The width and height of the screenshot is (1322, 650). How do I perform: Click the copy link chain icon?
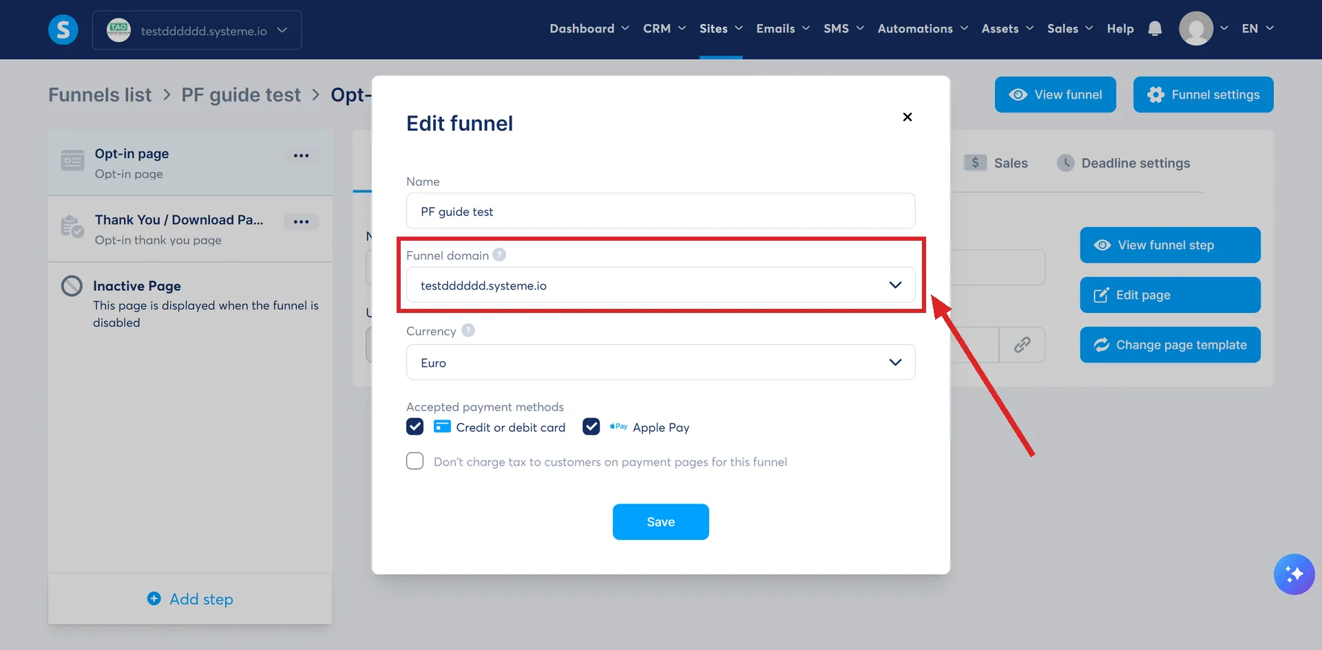pos(1022,345)
